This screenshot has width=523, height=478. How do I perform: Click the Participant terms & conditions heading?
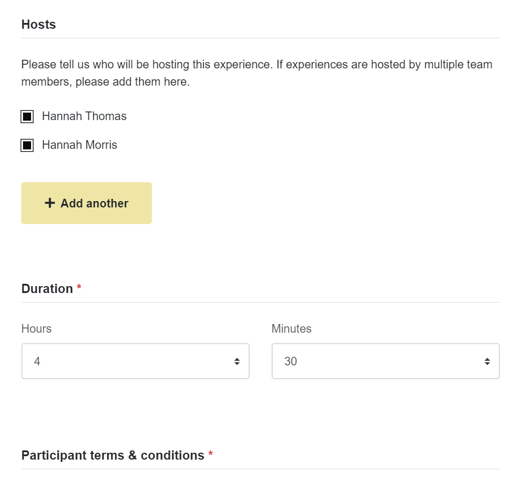[x=113, y=456]
